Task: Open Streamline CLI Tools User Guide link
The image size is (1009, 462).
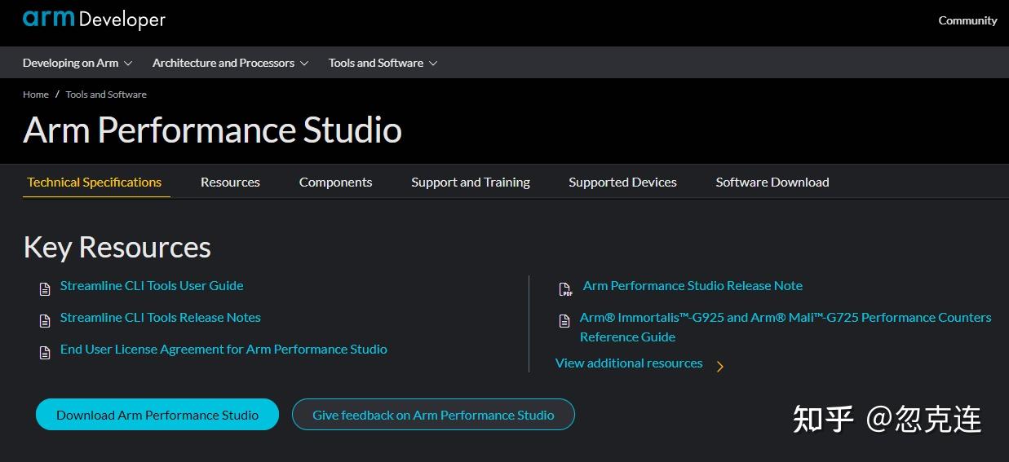Action: 152,286
